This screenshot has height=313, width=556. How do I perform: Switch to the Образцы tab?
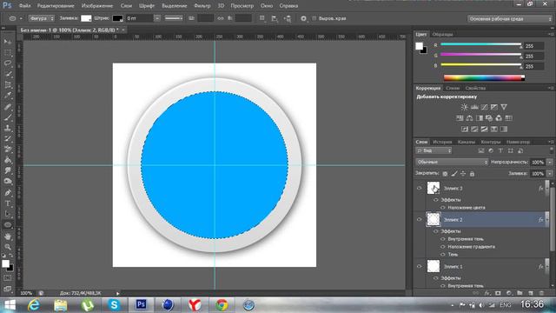coord(442,35)
